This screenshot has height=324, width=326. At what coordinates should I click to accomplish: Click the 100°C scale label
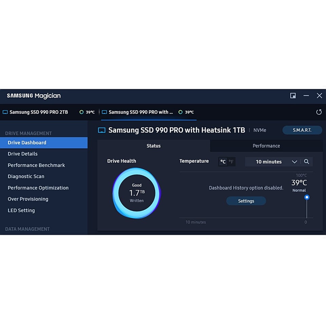point(301,175)
